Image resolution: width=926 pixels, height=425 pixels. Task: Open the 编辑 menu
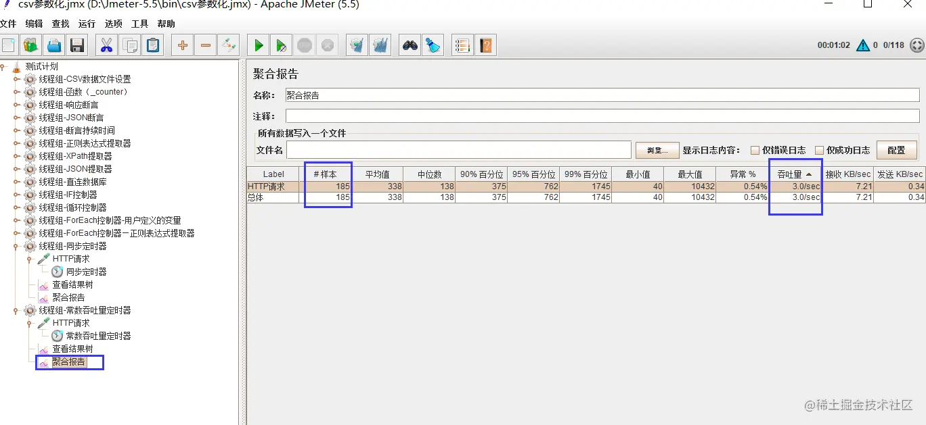point(34,24)
